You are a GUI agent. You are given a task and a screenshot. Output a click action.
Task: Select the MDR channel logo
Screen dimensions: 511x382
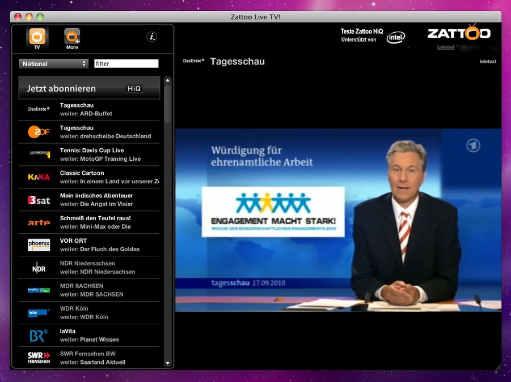(39, 290)
